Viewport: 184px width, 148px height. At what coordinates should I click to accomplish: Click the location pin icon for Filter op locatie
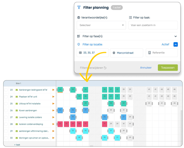(x=79, y=45)
